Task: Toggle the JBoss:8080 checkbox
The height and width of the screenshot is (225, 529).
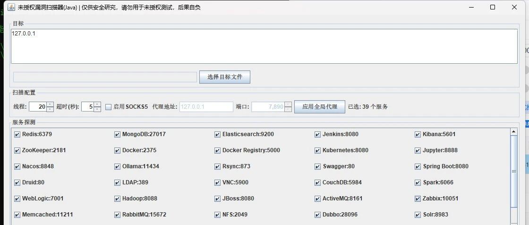Action: 217,199
